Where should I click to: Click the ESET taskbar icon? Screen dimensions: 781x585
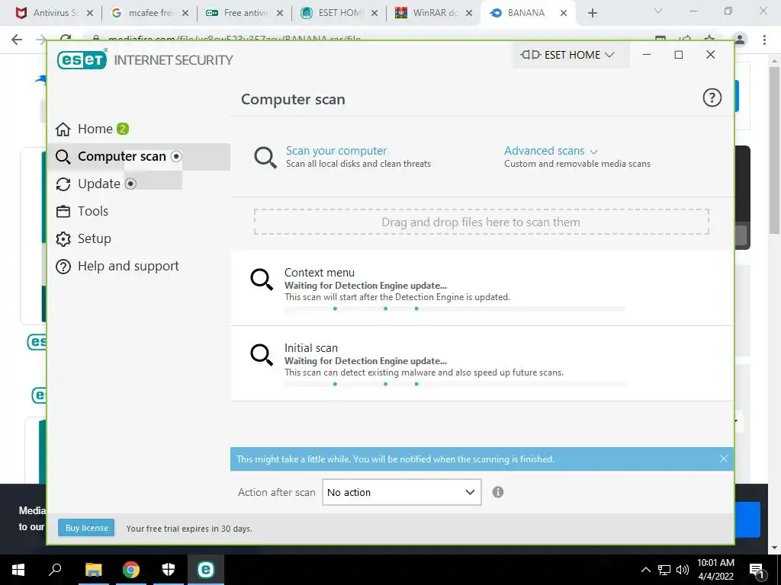click(x=206, y=570)
